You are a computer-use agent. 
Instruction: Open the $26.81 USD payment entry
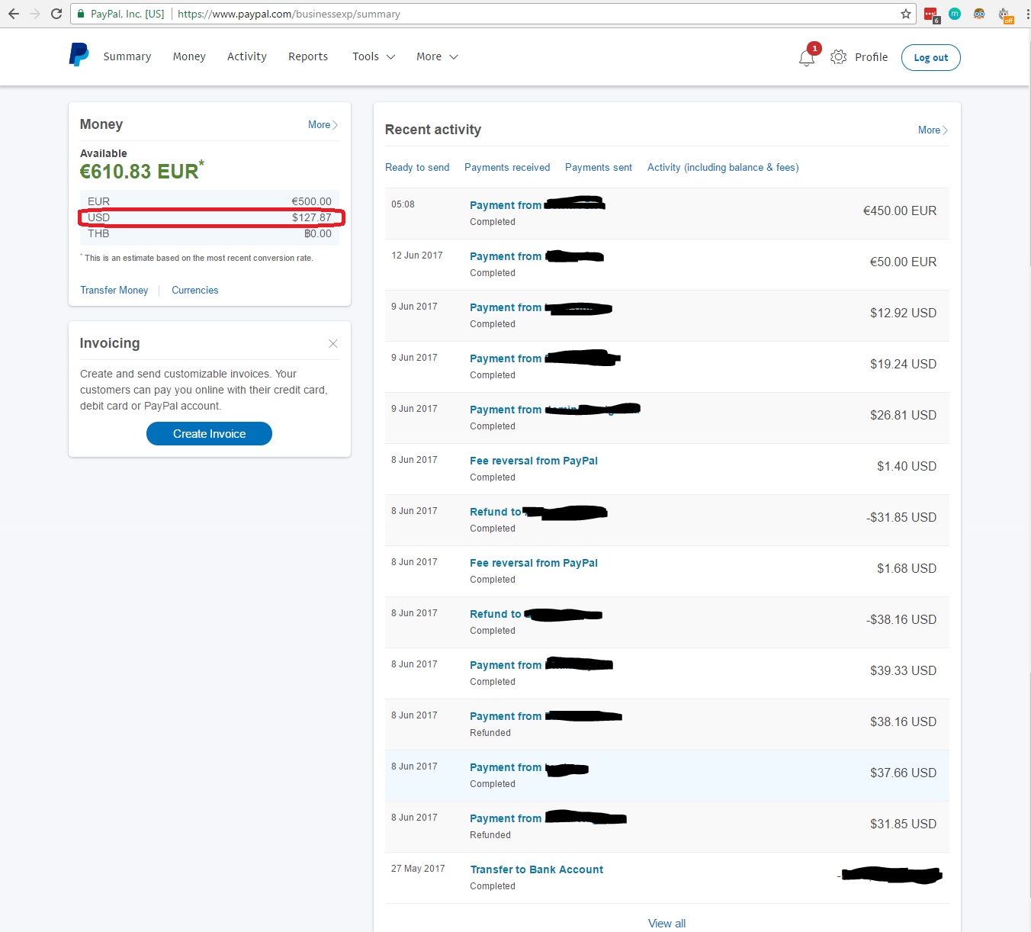click(x=667, y=418)
